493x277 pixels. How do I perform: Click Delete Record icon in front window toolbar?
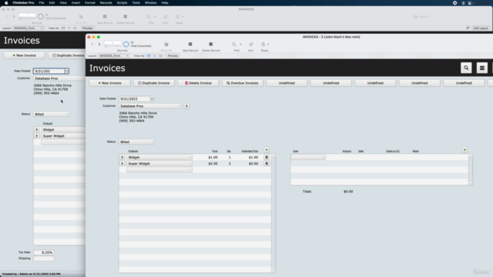(210, 45)
